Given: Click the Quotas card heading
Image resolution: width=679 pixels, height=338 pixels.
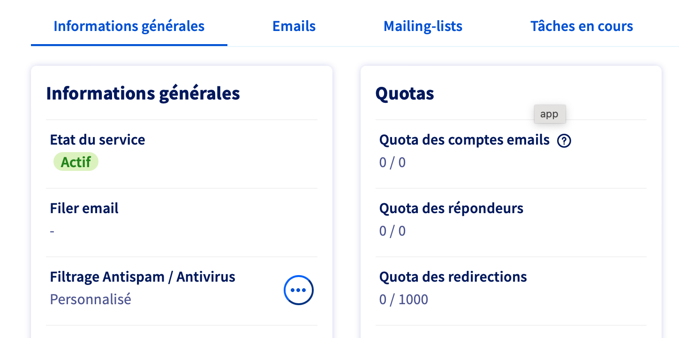Looking at the screenshot, I should [x=405, y=93].
